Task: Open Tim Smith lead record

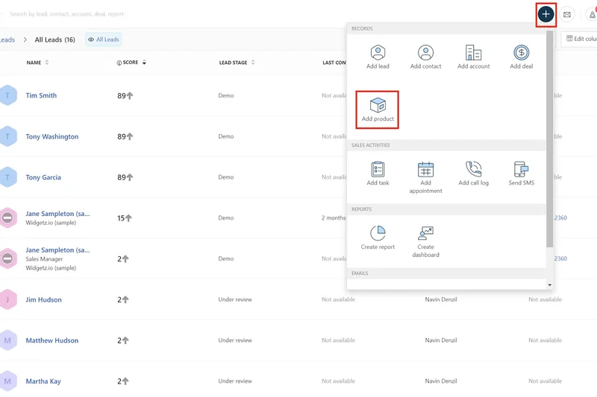Action: coord(41,95)
